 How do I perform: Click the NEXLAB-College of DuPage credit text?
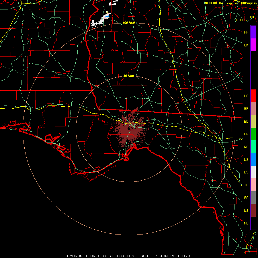click(x=230, y=3)
